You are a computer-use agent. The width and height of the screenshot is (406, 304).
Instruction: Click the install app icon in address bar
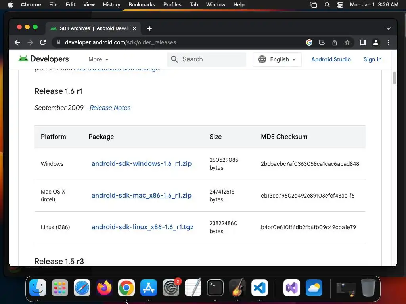point(322,42)
